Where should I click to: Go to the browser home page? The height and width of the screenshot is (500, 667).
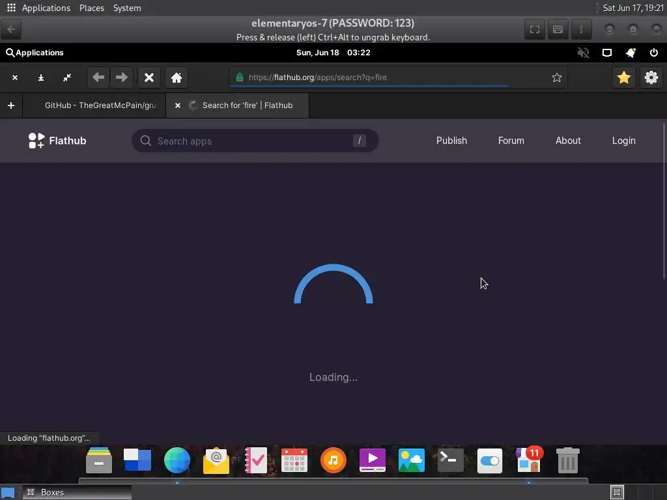(177, 77)
